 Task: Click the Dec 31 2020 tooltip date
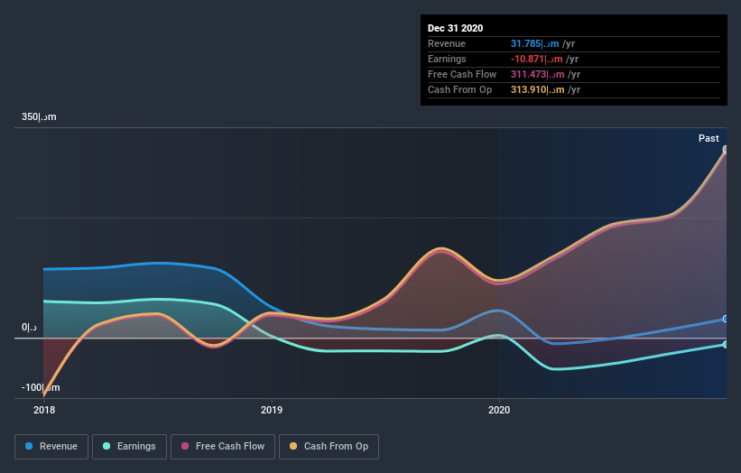click(x=455, y=28)
